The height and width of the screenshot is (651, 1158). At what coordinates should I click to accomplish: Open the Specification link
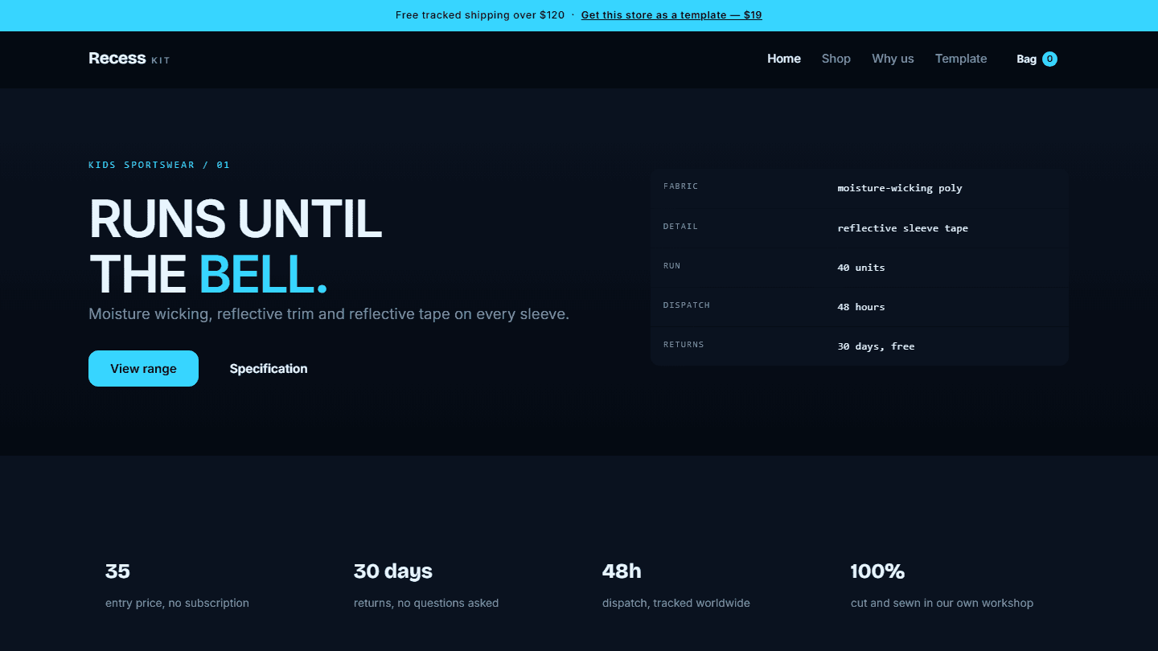(269, 368)
